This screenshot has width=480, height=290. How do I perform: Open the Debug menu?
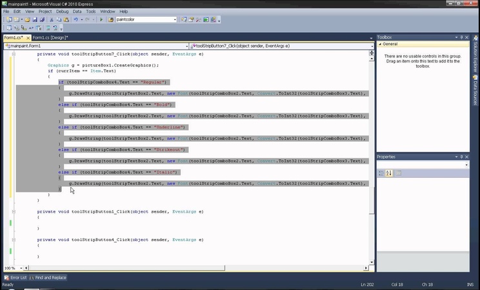(x=62, y=12)
